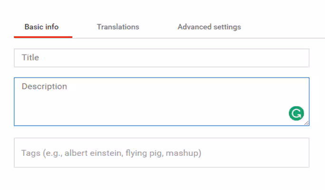This screenshot has width=325, height=190.
Task: Click the Description box resize handle
Action: pyautogui.click(x=306, y=123)
